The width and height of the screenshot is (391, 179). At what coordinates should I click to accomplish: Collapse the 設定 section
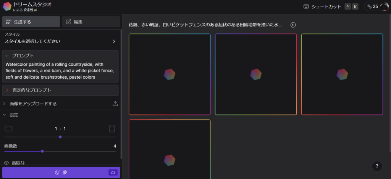(5, 115)
